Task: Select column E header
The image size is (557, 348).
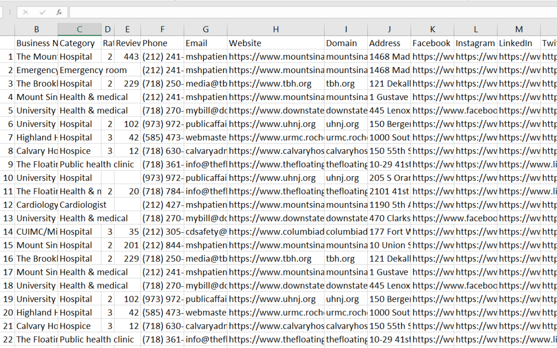Action: [128, 29]
